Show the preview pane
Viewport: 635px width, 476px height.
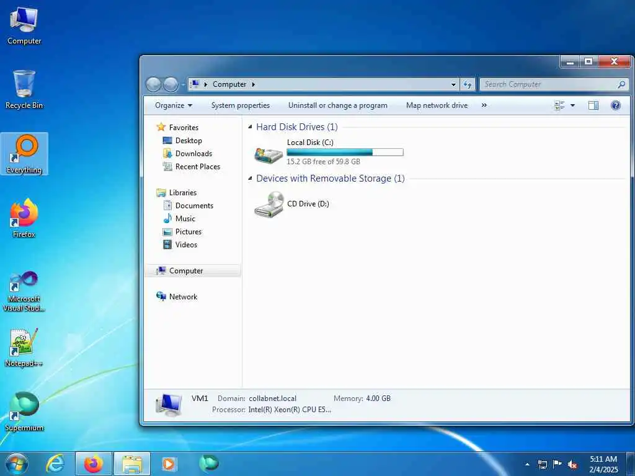tap(593, 105)
